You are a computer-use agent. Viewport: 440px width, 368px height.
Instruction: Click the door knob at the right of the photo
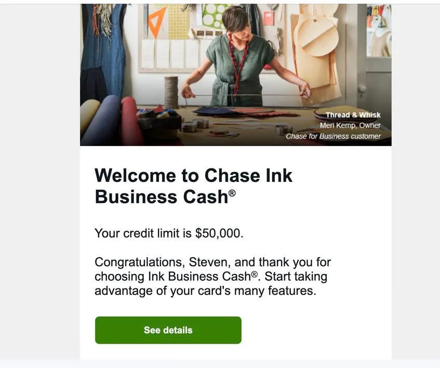coord(362,89)
